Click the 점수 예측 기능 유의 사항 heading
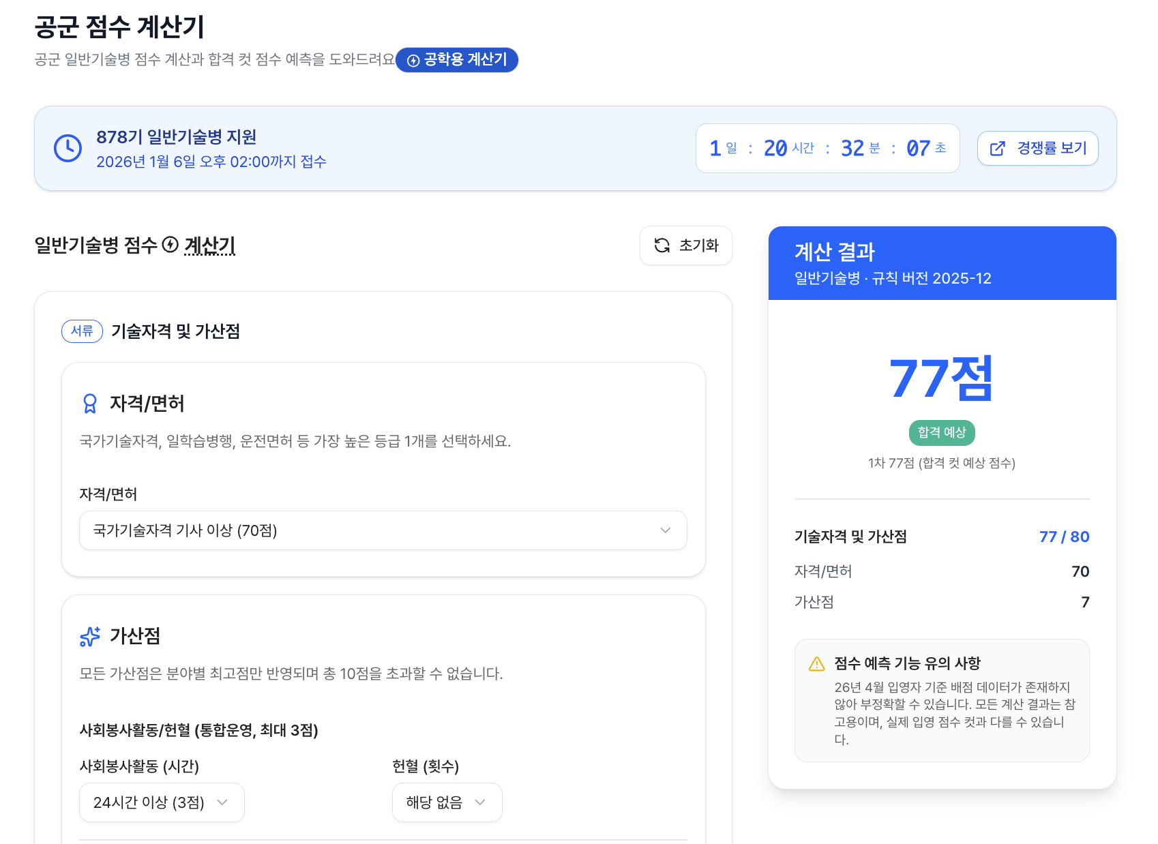The image size is (1158, 844). coord(907,663)
